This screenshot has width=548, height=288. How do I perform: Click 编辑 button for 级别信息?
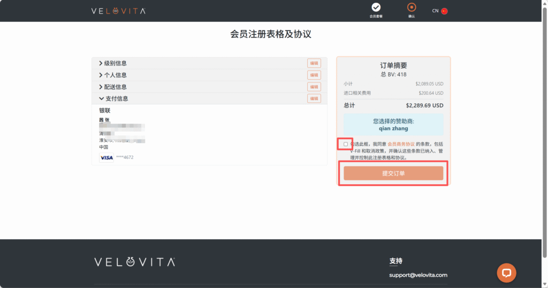(314, 63)
